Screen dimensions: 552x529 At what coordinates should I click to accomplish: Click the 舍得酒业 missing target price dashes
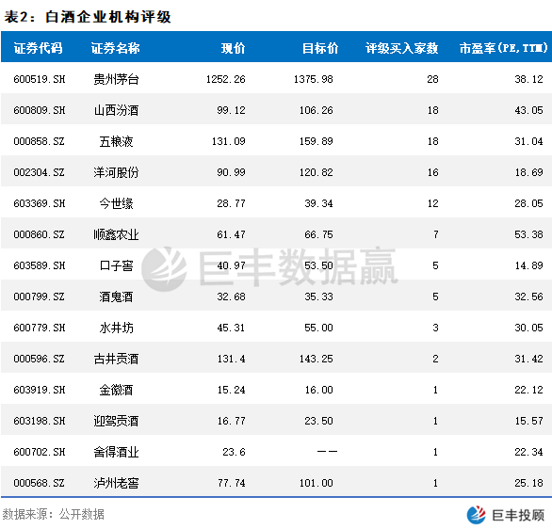(327, 451)
